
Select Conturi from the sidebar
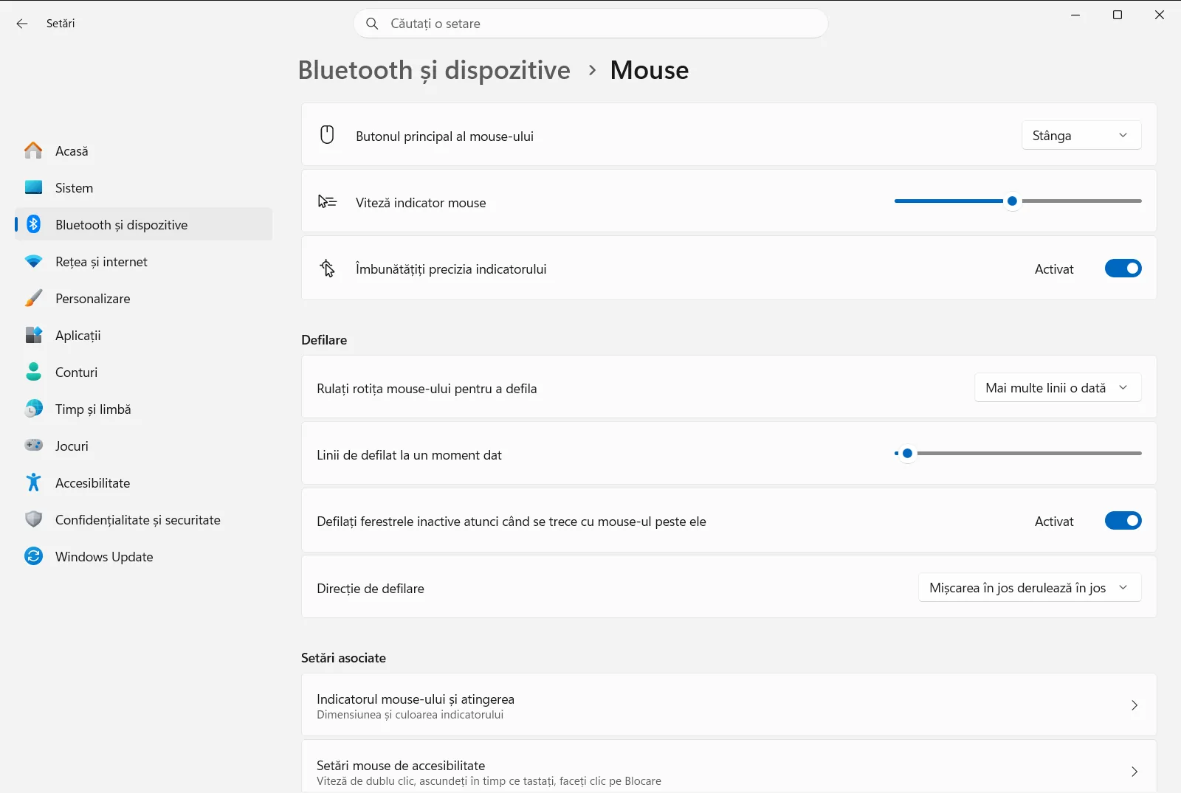pyautogui.click(x=143, y=372)
